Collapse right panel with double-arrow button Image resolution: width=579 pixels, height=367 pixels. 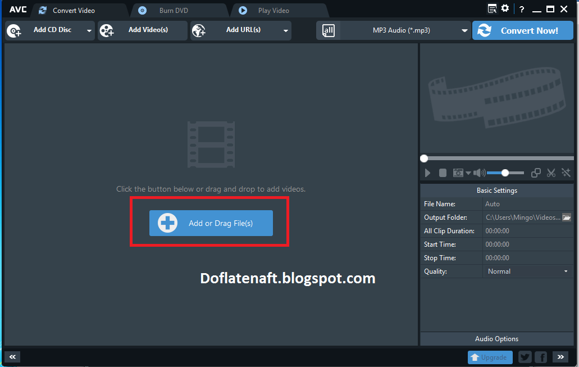pyautogui.click(x=560, y=357)
